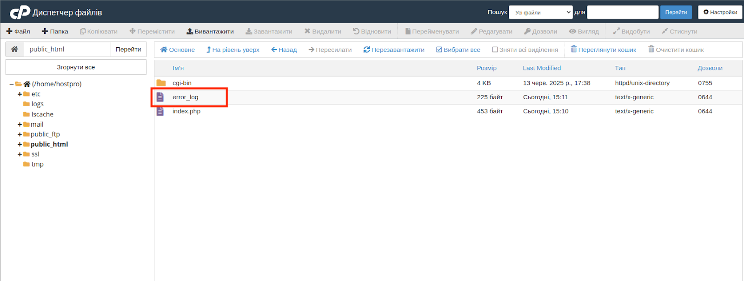Click the blue Перейти search button

click(676, 13)
